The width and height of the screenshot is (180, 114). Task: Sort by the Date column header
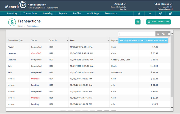pyautogui.click(x=72, y=40)
